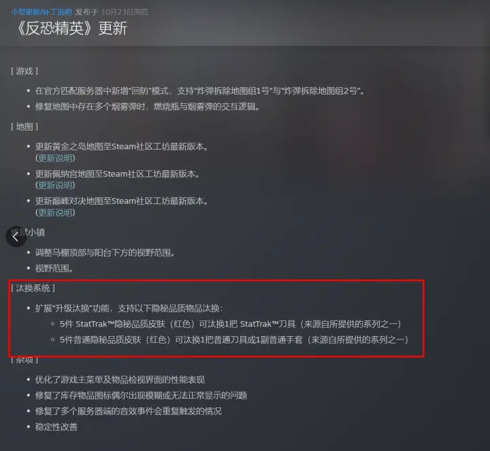This screenshot has width=490, height=451.
Task: Click the 10月23日周四 publish date
Action: coord(125,12)
